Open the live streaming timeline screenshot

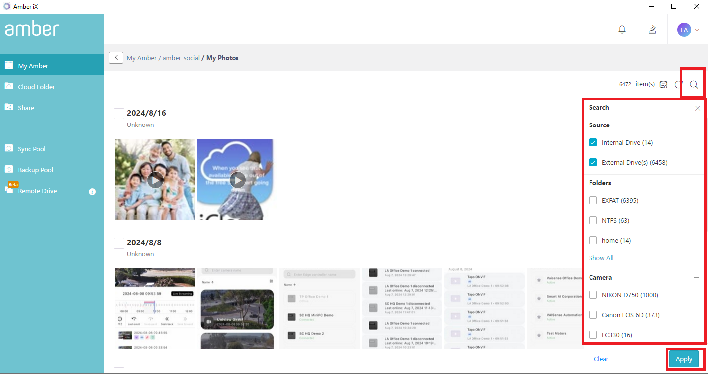(x=155, y=309)
